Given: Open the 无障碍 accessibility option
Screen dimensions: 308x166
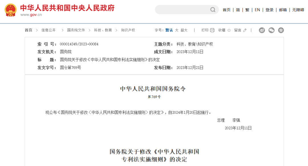Looking at the screenshot, I should pos(298,10).
